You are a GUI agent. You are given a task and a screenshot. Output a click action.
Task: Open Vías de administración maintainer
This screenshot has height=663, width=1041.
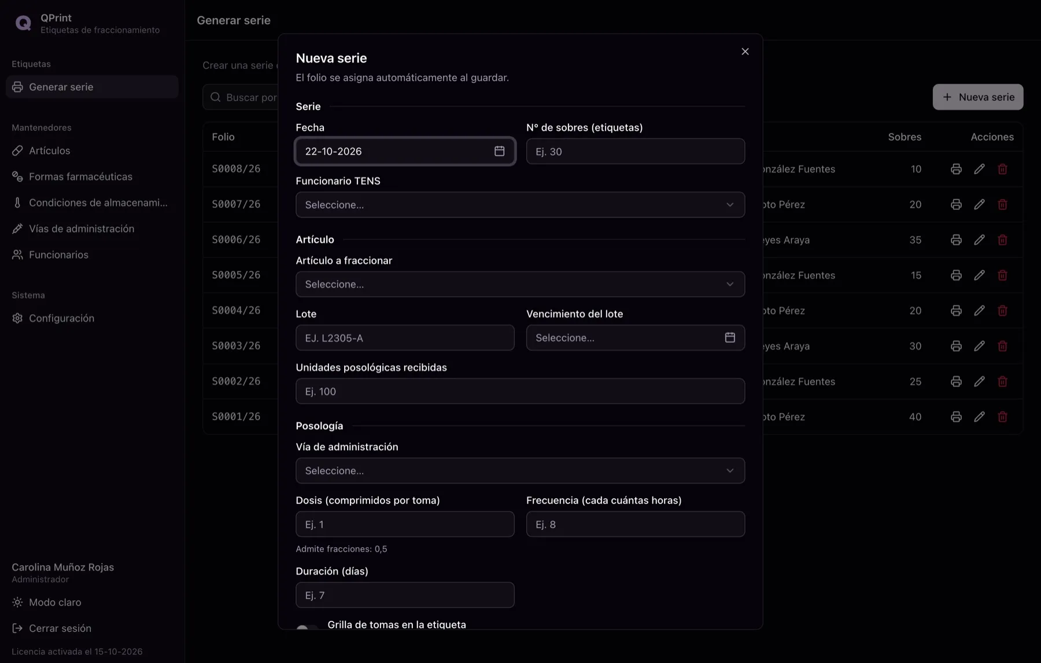tap(92, 229)
